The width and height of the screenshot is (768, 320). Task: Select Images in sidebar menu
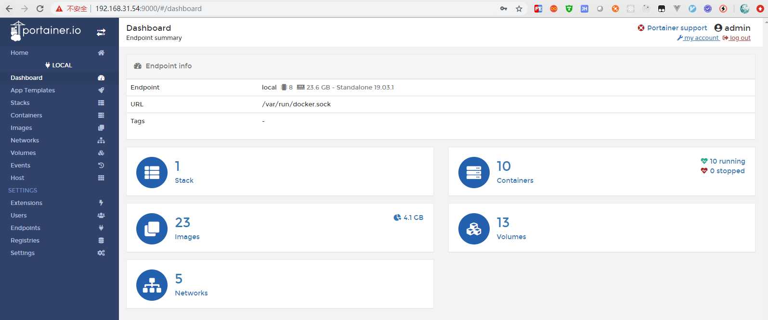(x=59, y=128)
